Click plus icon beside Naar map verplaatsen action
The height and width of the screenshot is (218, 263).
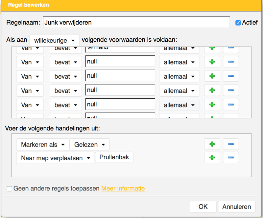click(212, 158)
